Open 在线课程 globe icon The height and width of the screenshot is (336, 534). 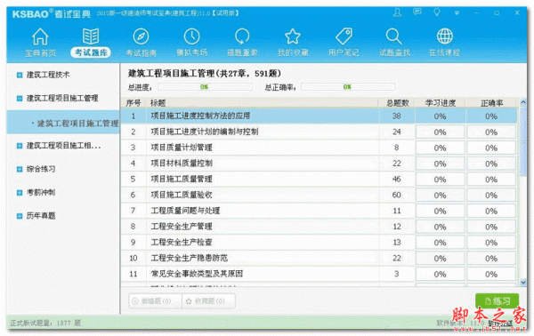[x=445, y=36]
